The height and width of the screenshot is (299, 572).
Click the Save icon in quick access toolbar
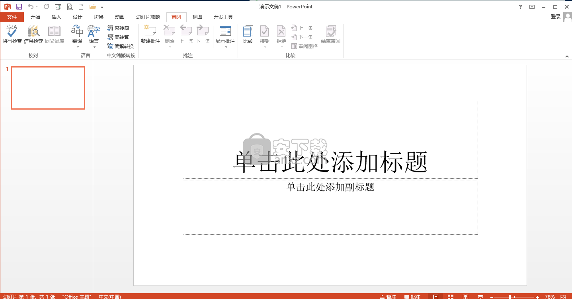(x=19, y=7)
